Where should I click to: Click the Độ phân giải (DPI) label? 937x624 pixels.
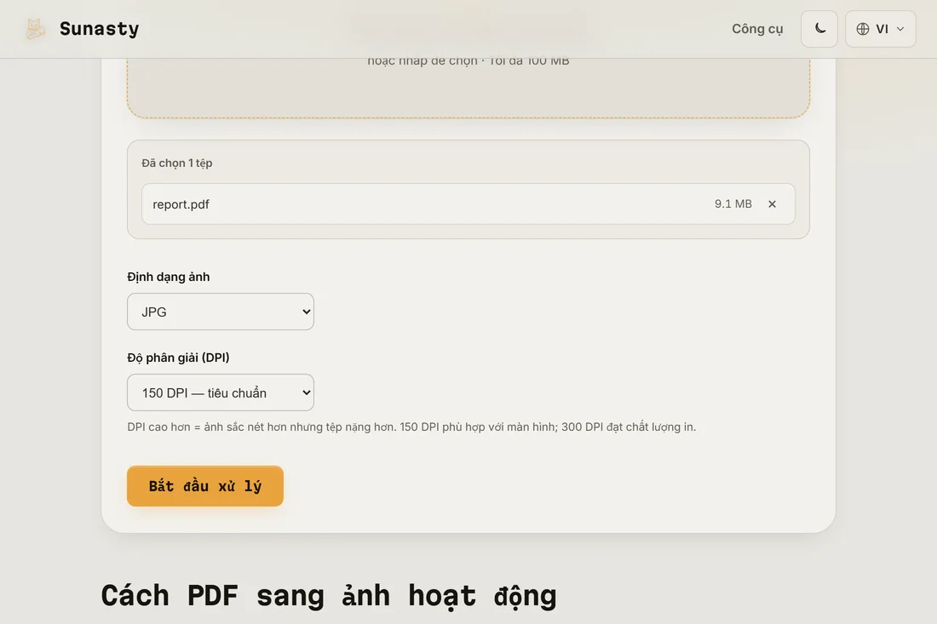coord(178,358)
